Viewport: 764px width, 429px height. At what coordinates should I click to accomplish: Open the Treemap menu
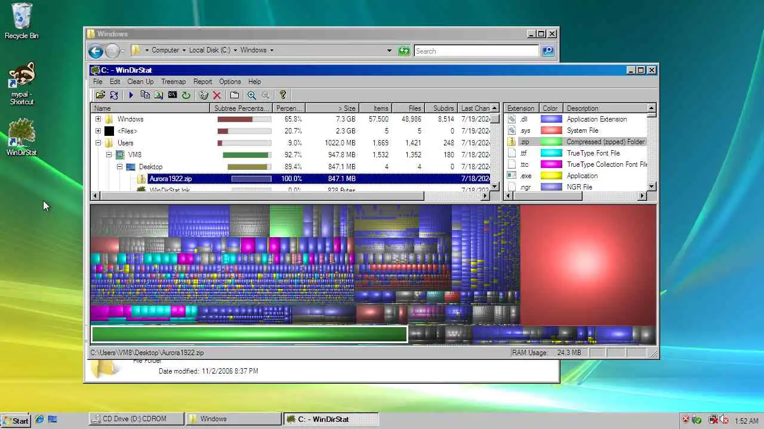(174, 82)
